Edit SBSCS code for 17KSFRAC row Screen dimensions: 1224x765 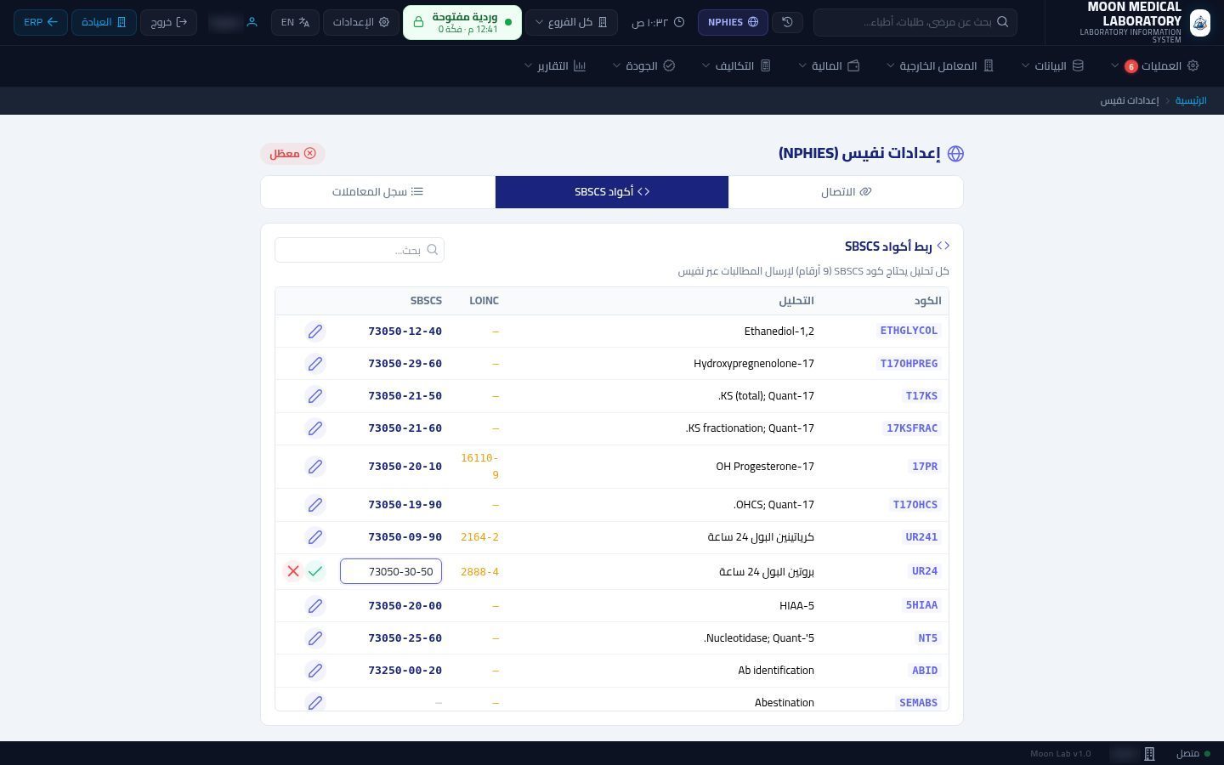coord(314,428)
